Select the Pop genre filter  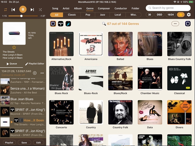click(88, 15)
